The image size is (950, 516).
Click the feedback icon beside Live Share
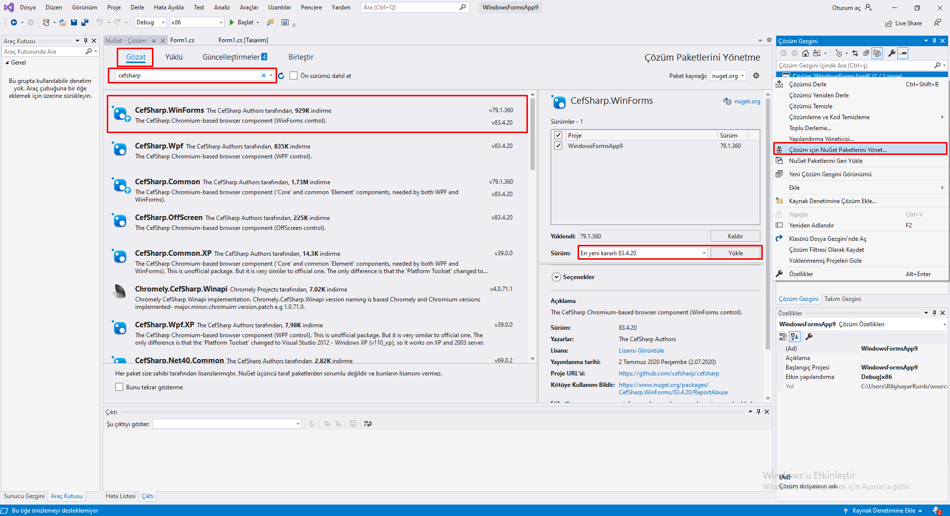point(938,23)
